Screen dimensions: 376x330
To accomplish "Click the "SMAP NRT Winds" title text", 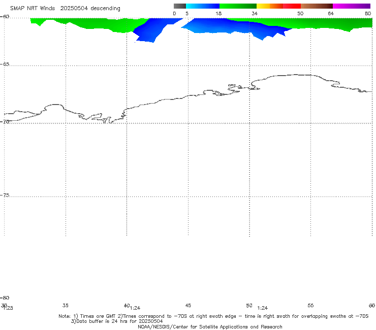I will [33, 9].
